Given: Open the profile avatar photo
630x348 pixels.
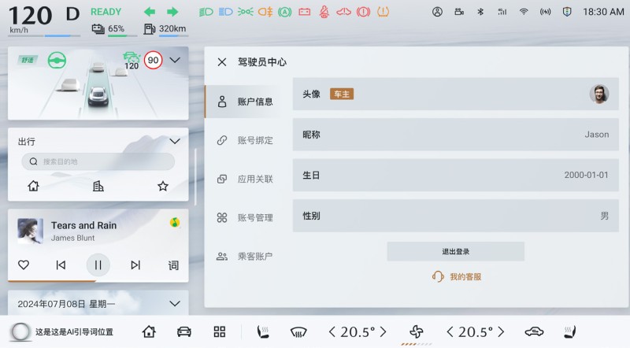Looking at the screenshot, I should pos(599,94).
